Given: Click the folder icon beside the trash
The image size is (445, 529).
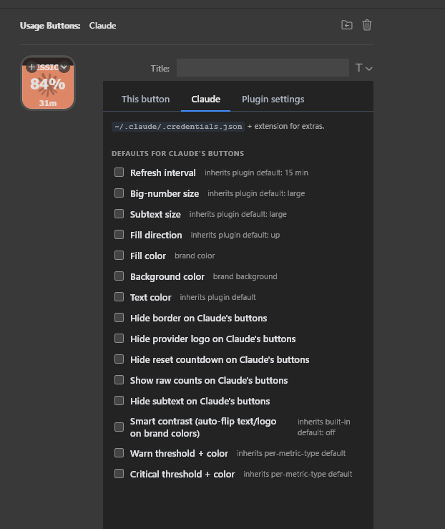Looking at the screenshot, I should pyautogui.click(x=346, y=25).
